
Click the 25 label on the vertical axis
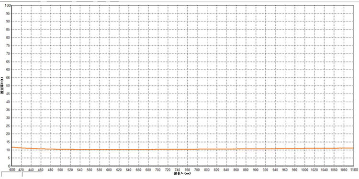9,126
